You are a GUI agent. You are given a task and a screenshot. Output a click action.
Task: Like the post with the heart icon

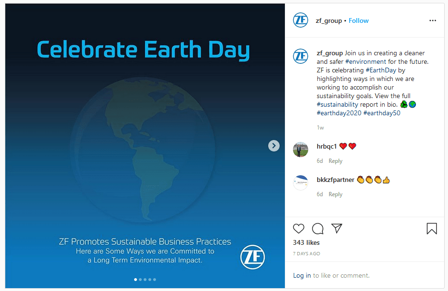[x=299, y=229]
